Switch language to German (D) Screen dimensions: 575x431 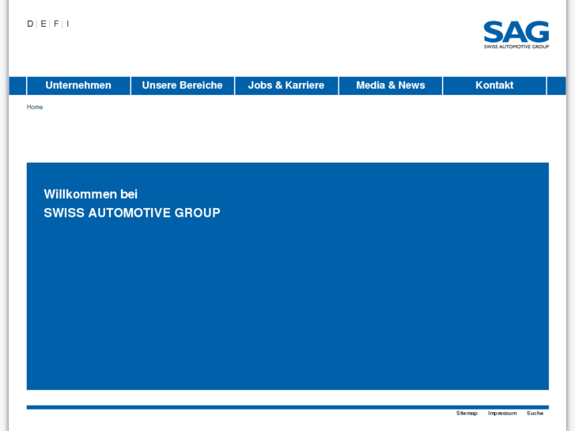tap(30, 24)
